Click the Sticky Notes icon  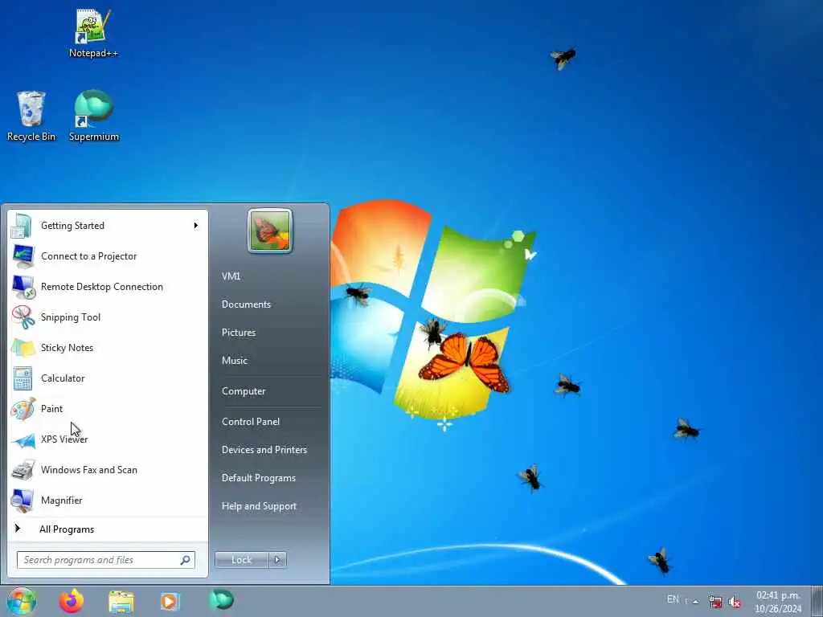(23, 347)
